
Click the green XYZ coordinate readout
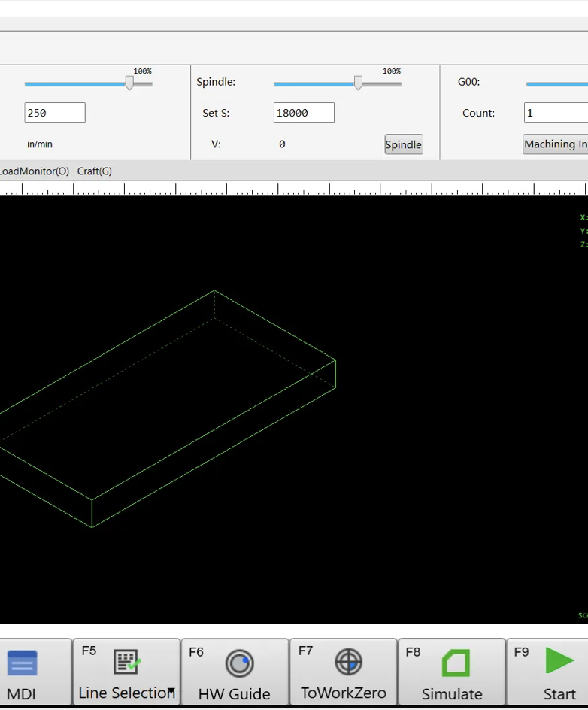click(583, 231)
